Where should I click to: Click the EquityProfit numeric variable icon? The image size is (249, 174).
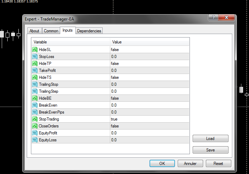tap(35, 133)
